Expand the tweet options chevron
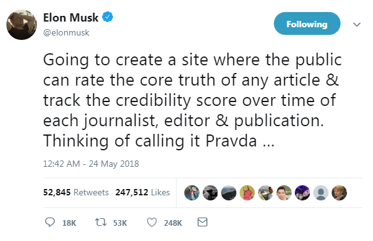The height and width of the screenshot is (241, 373). point(356,24)
